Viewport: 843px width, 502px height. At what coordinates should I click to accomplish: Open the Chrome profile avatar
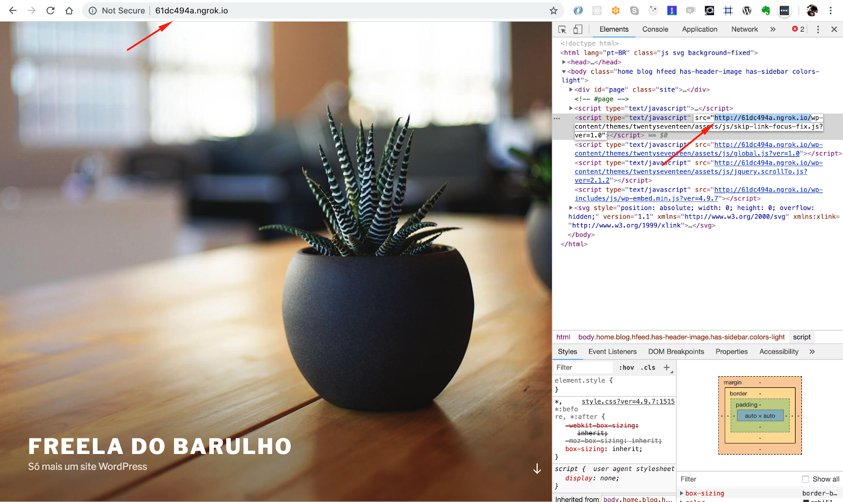pos(812,11)
